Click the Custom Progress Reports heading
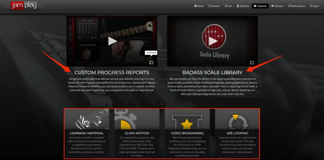The width and height of the screenshot is (324, 160). coord(112,72)
